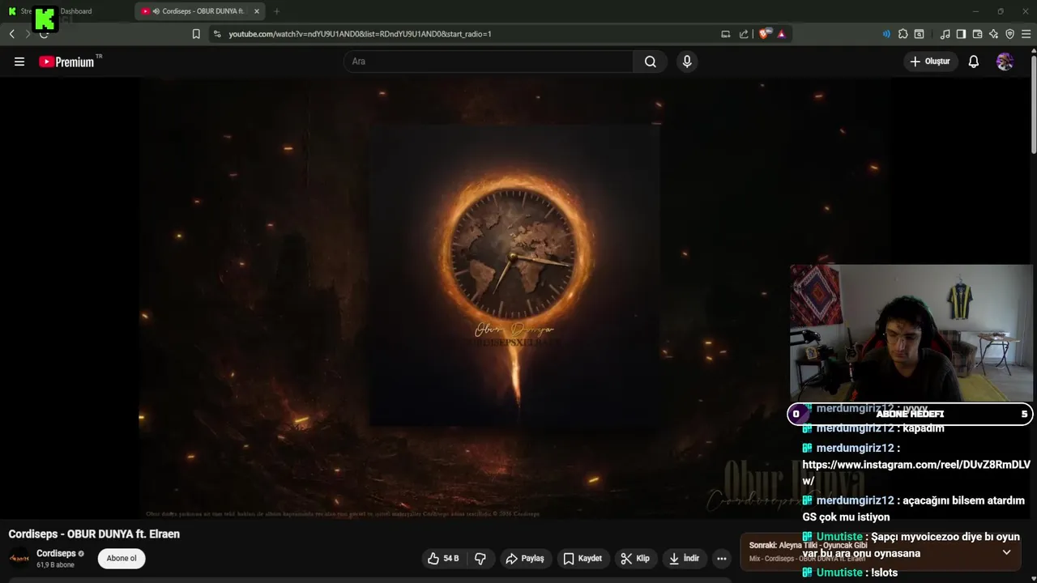Screen dimensions: 1037x583
Task: Open the blue audio playing indicator icon
Action: tap(886, 34)
